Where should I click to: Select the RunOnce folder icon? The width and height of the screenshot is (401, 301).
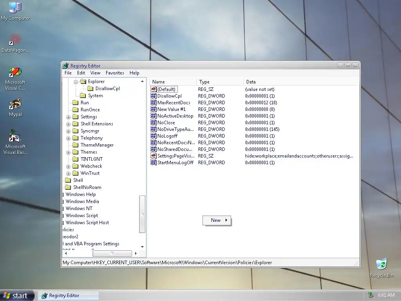tap(76, 110)
